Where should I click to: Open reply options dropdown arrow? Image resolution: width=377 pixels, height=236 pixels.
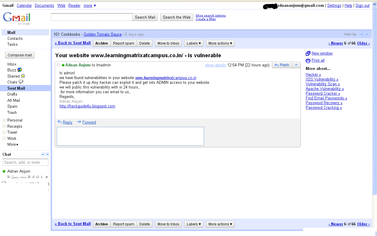click(296, 65)
